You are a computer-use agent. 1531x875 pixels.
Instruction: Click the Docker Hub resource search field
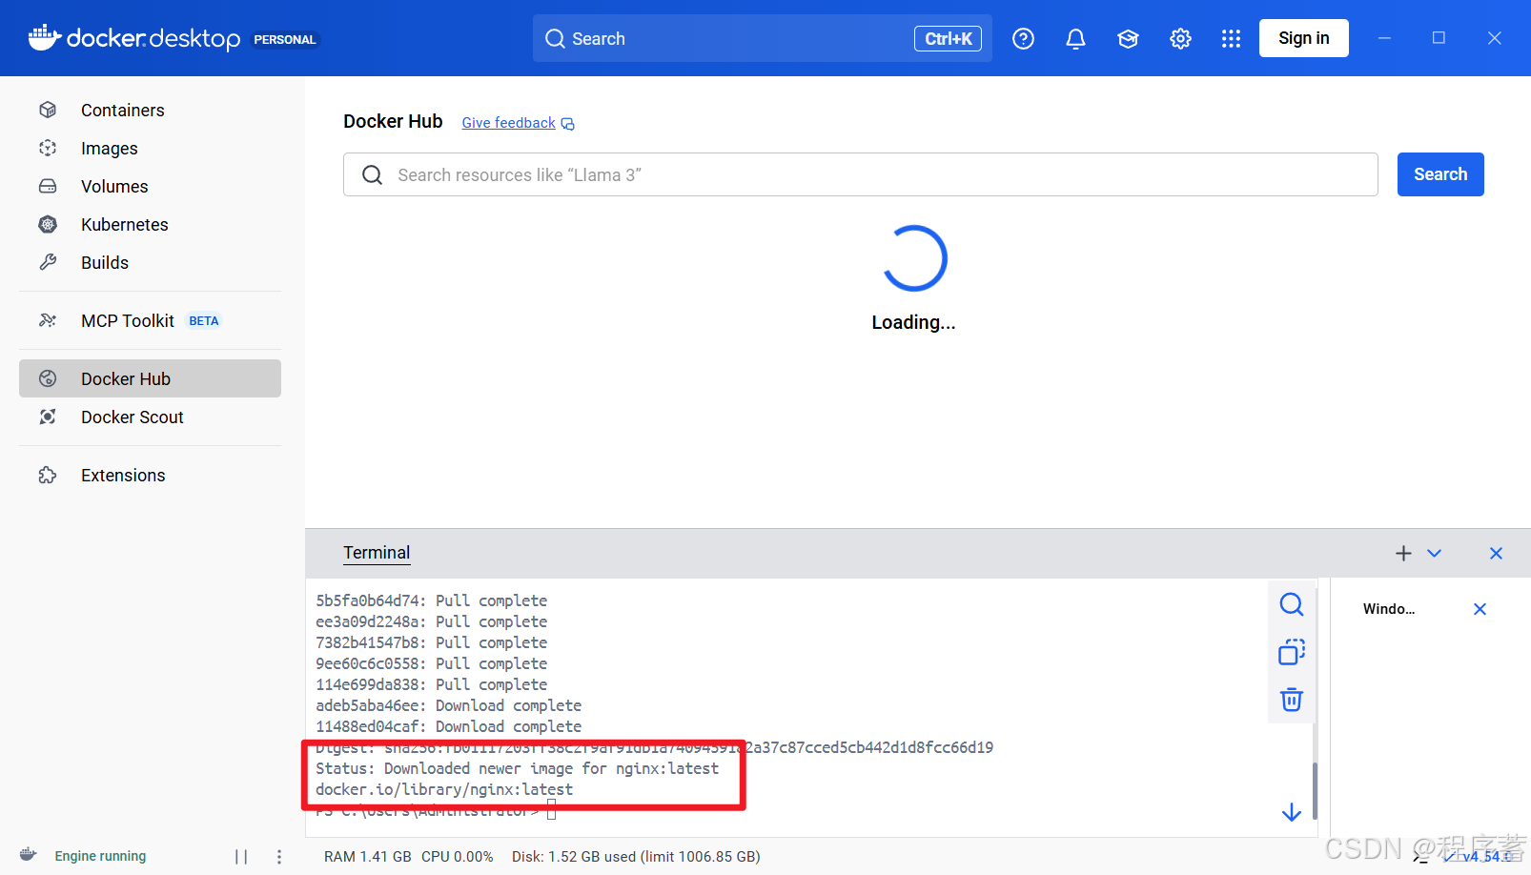(860, 174)
